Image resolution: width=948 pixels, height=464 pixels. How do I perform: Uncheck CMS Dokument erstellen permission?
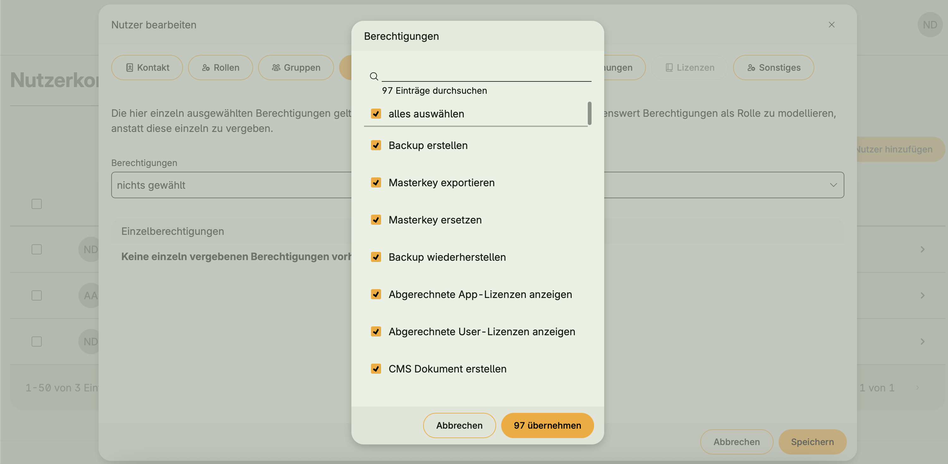click(376, 369)
